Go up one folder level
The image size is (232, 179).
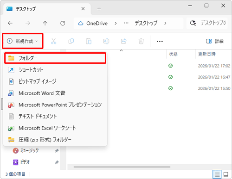(45, 23)
